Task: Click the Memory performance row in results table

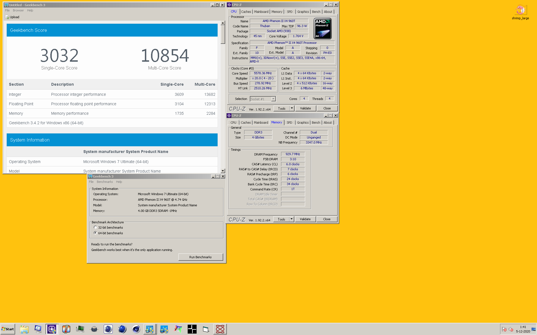Action: pyautogui.click(x=112, y=113)
